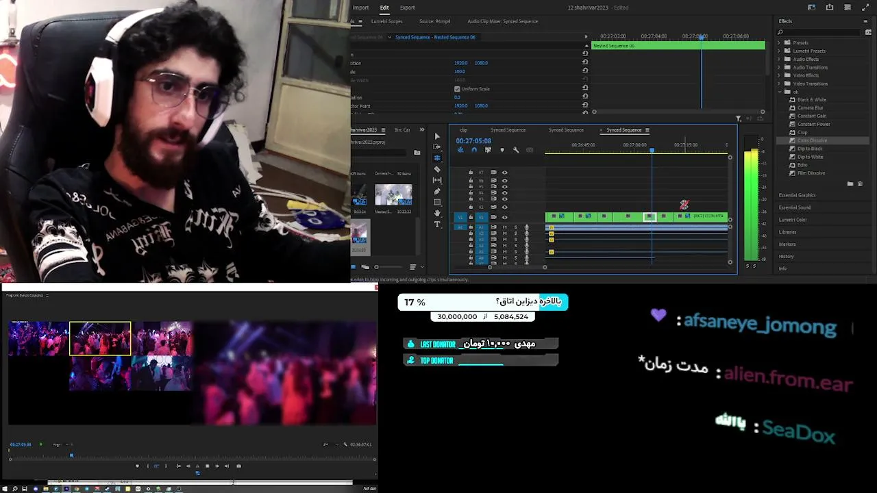877x493 pixels.
Task: Open Workspaces icon in top bar
Action: click(812, 8)
